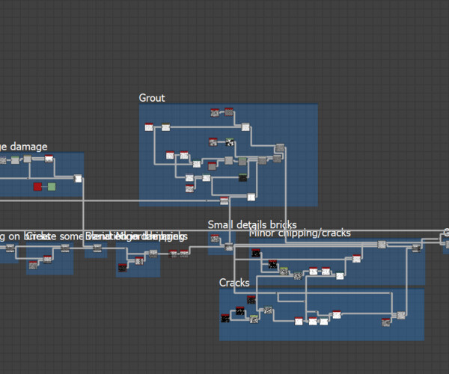Viewport: 449px width, 374px height.
Task: Select dark node at Minor chipping frame's right edge
Action: (416, 248)
